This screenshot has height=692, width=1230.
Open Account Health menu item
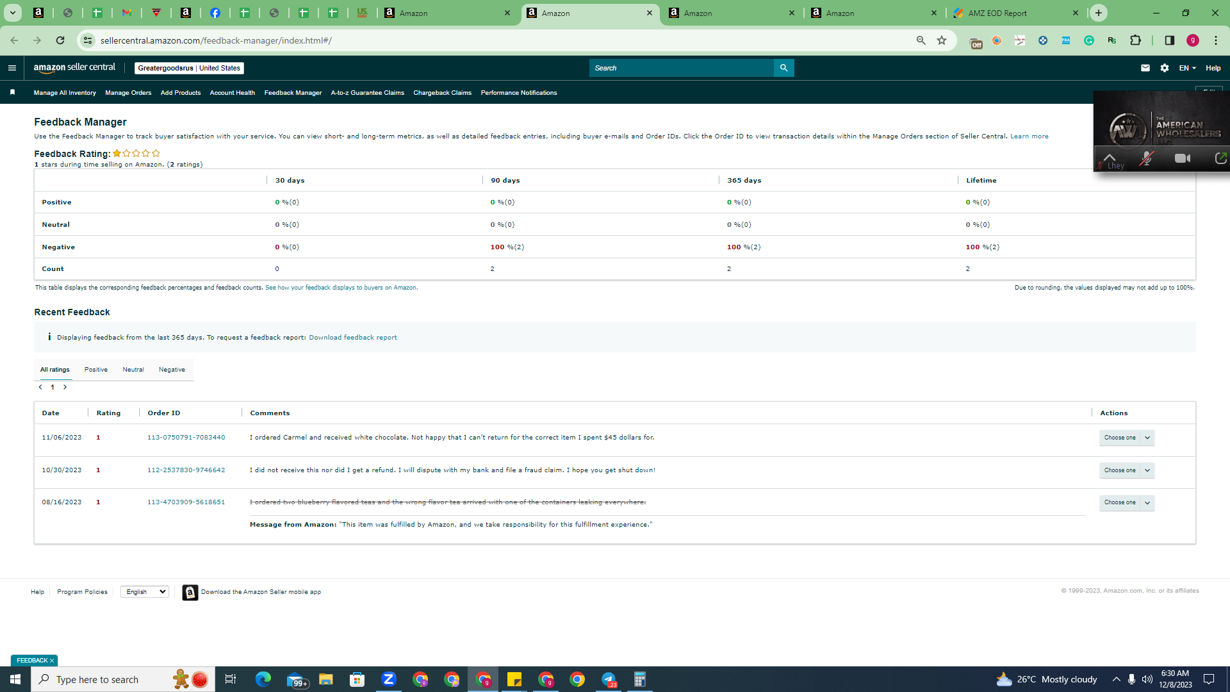[x=233, y=93]
